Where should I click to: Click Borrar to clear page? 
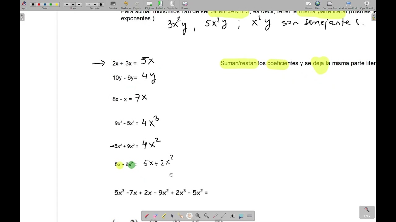click(x=185, y=5)
